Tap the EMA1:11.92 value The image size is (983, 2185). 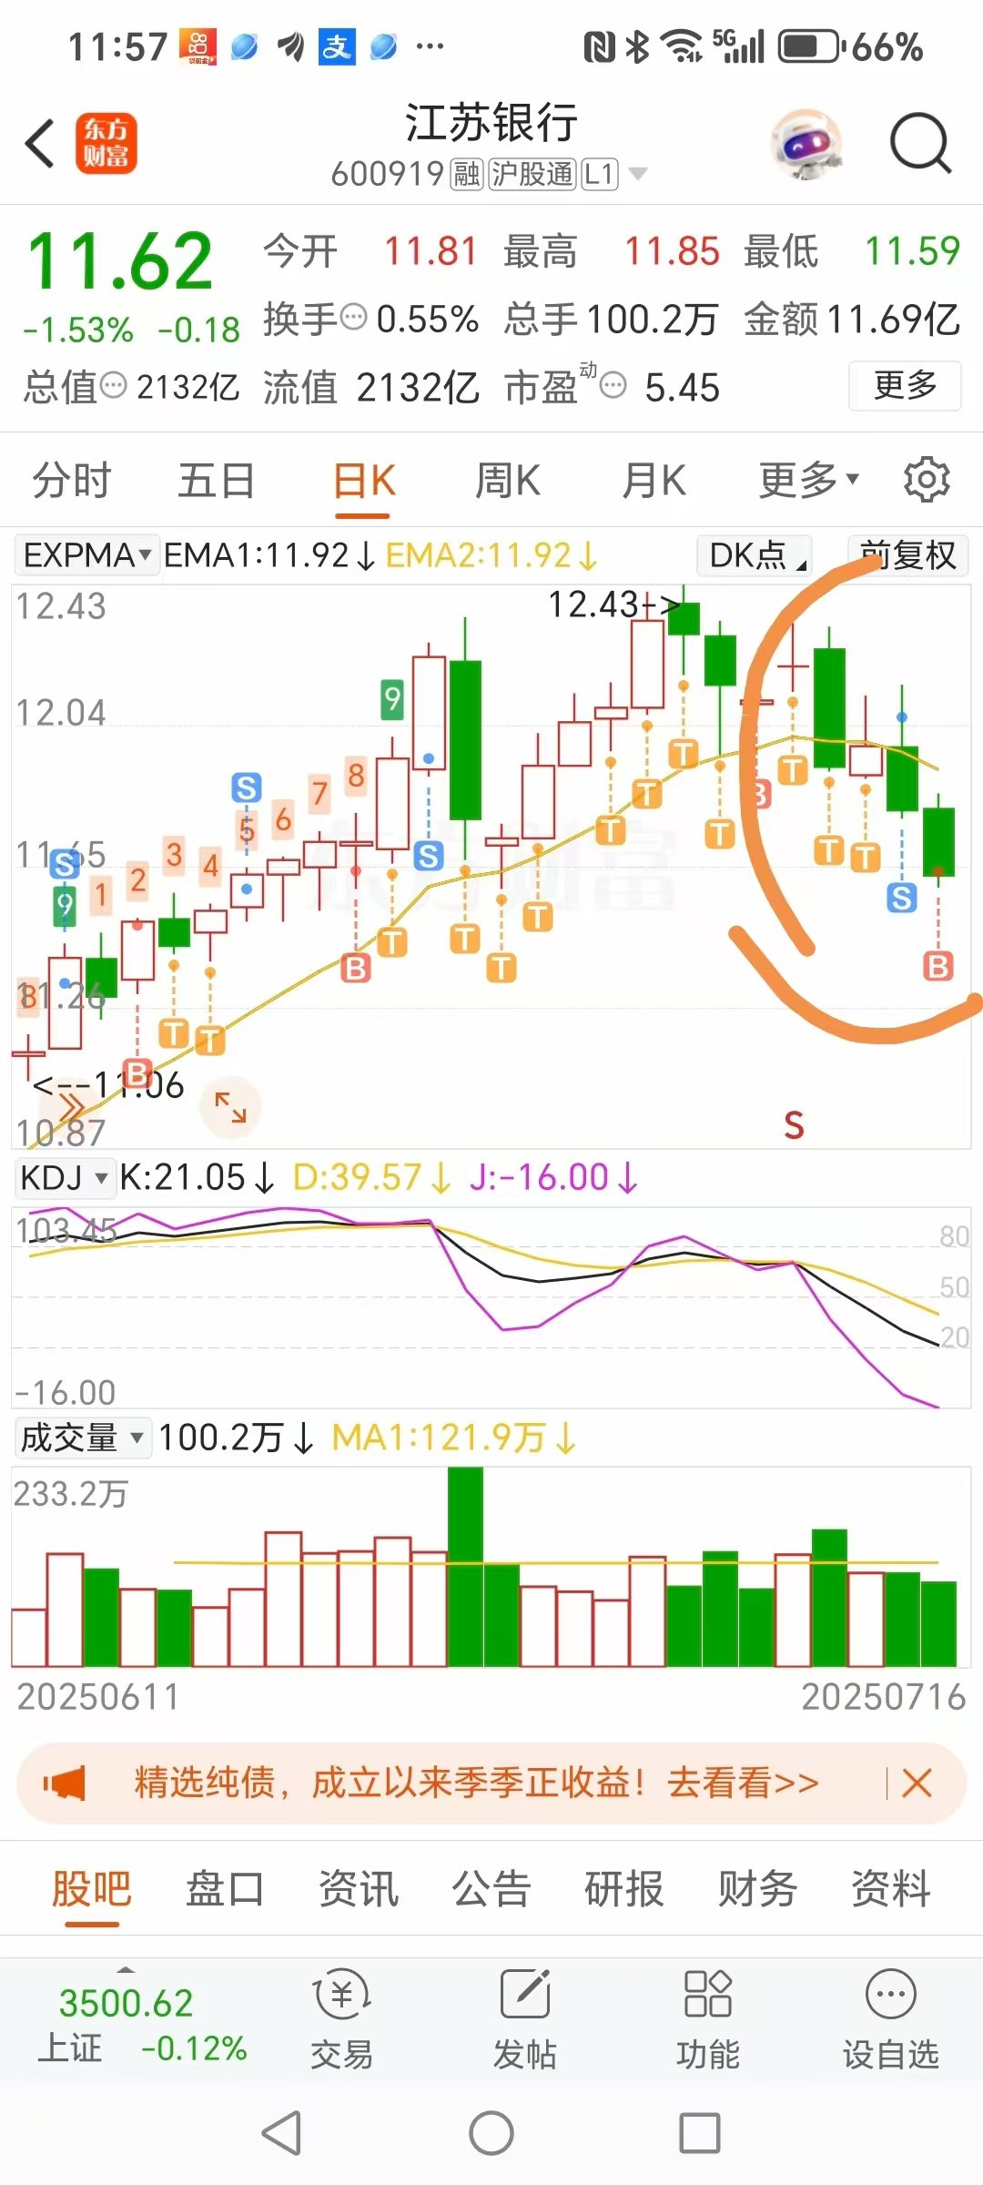point(269,554)
